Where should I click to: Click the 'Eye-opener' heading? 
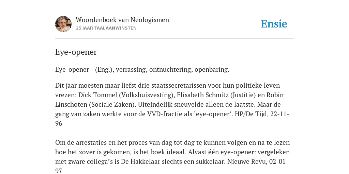point(76,52)
